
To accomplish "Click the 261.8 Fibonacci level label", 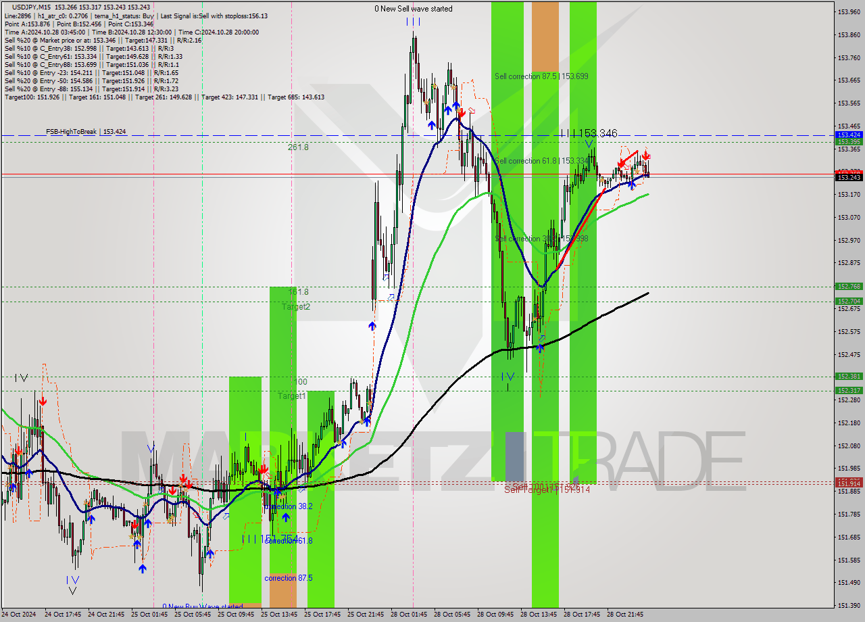I will point(298,147).
